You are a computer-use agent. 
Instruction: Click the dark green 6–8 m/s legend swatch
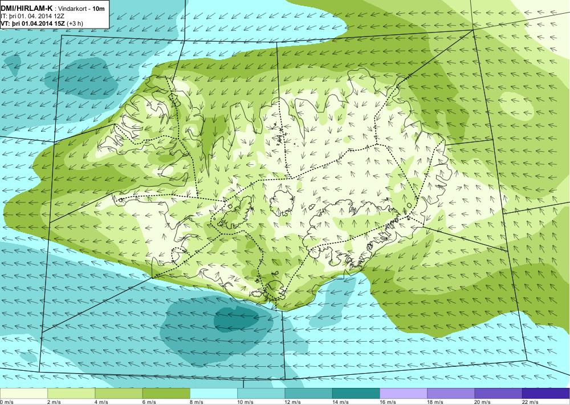(166, 394)
